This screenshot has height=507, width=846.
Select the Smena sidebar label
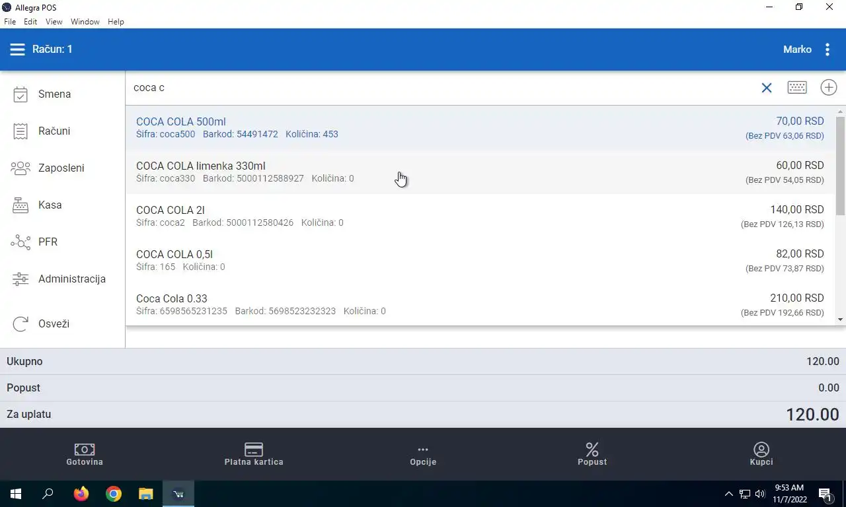54,94
